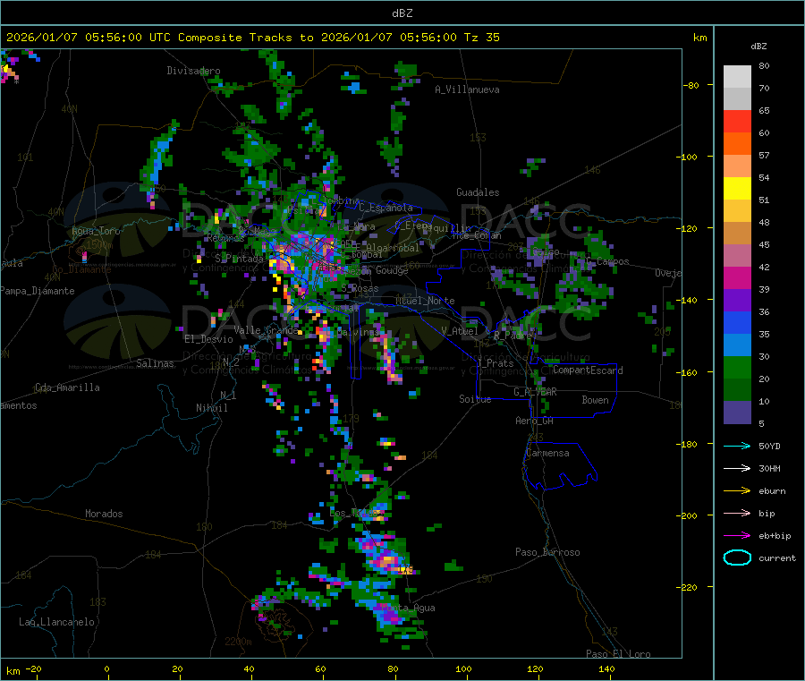The width and height of the screenshot is (805, 681).
Task: Click the 'Agua_Toro' map label
Action: (x=96, y=231)
